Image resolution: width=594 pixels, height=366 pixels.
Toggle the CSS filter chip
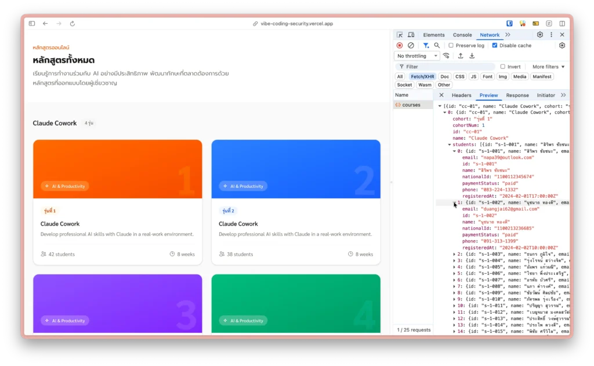coord(460,77)
